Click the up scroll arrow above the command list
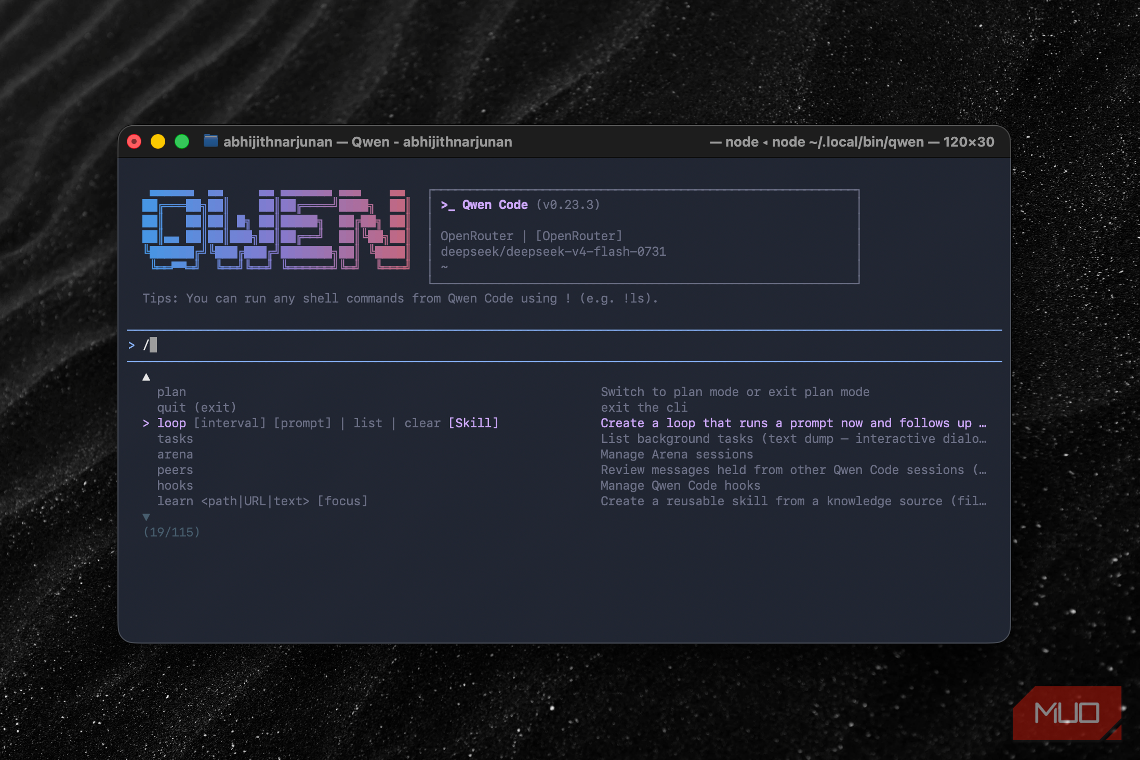 146,377
